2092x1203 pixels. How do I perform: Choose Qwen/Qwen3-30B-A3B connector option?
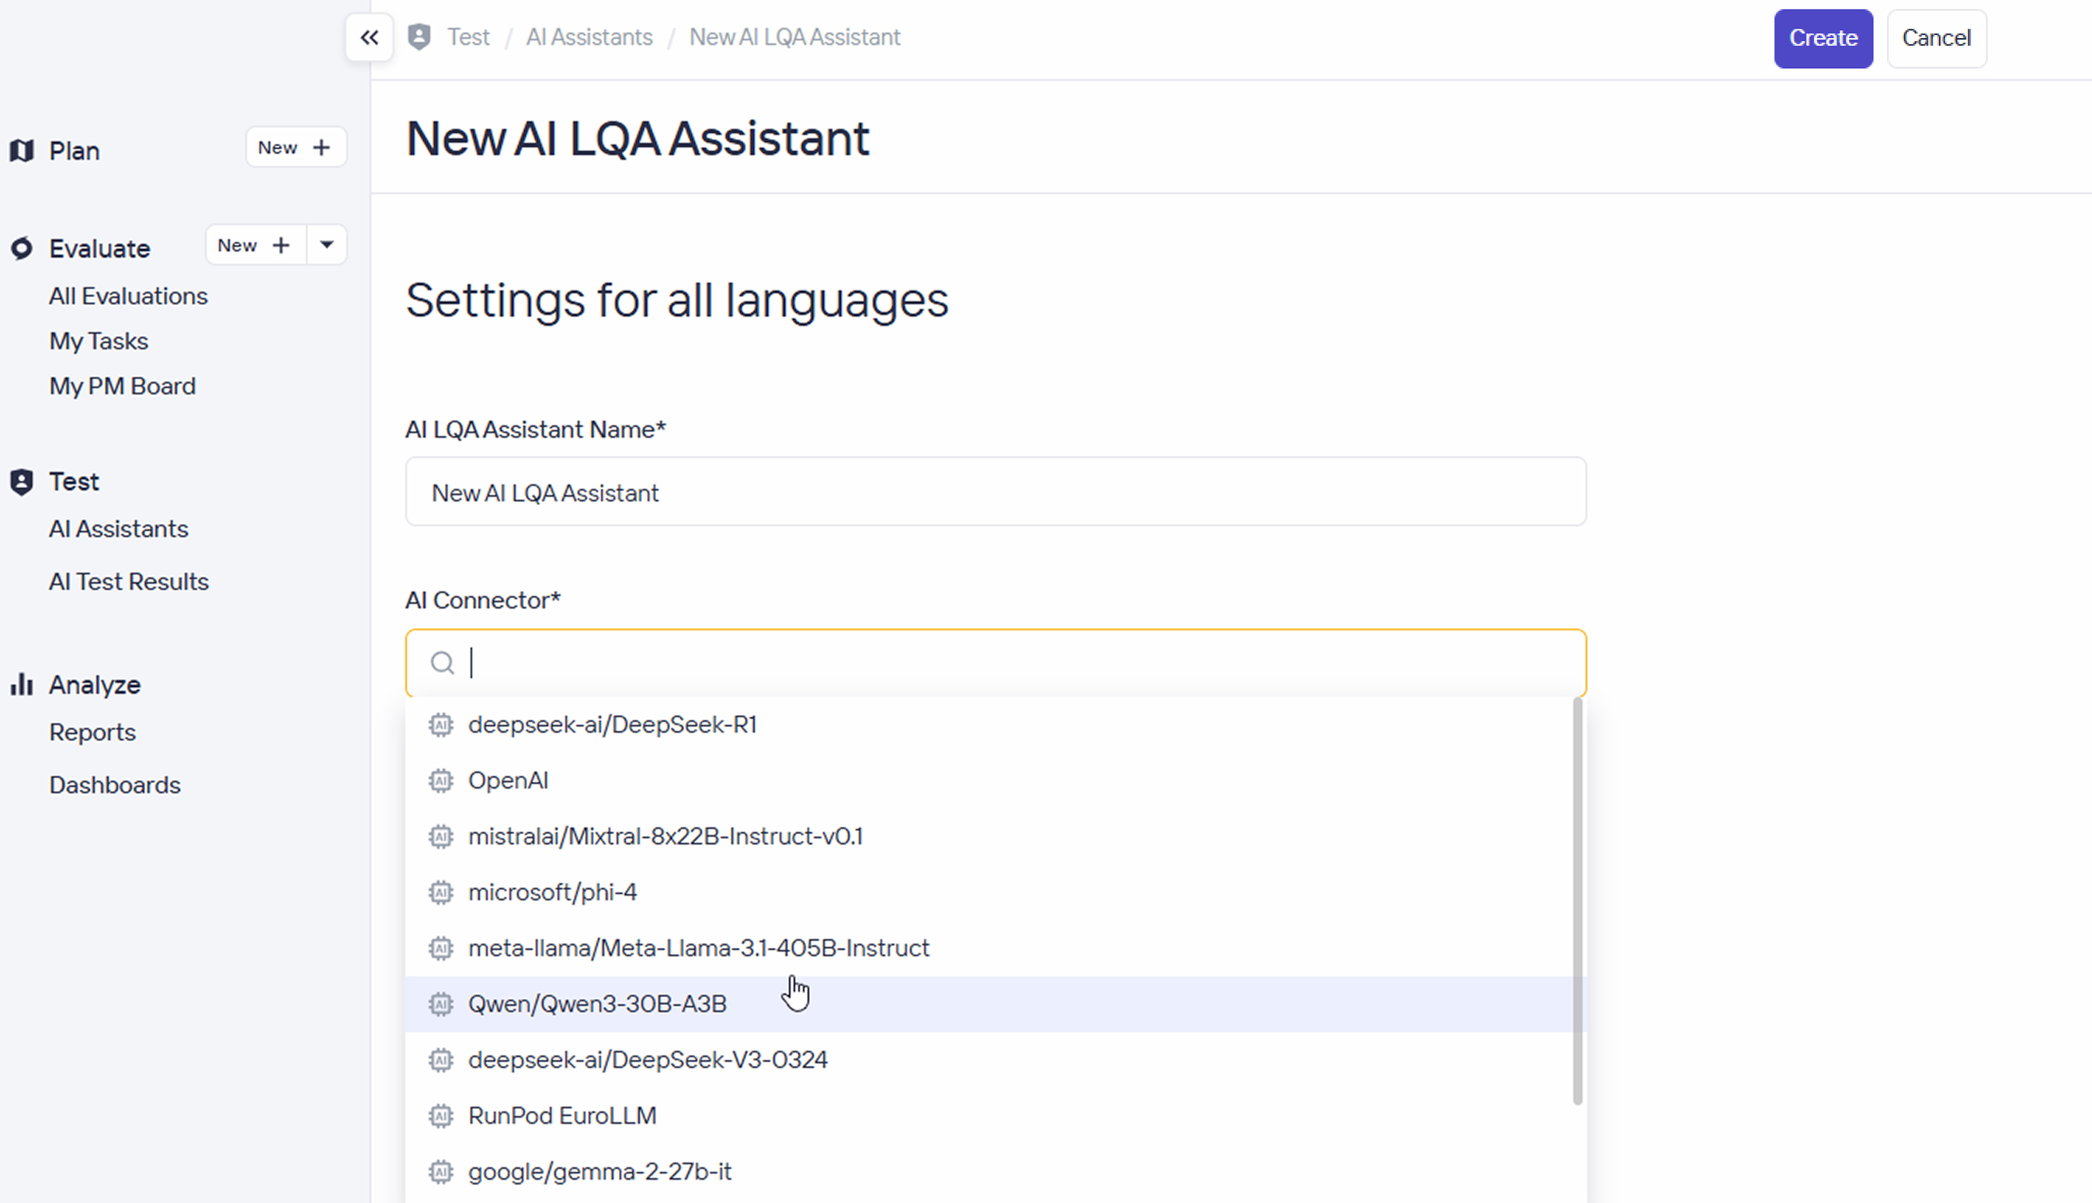coord(596,1004)
